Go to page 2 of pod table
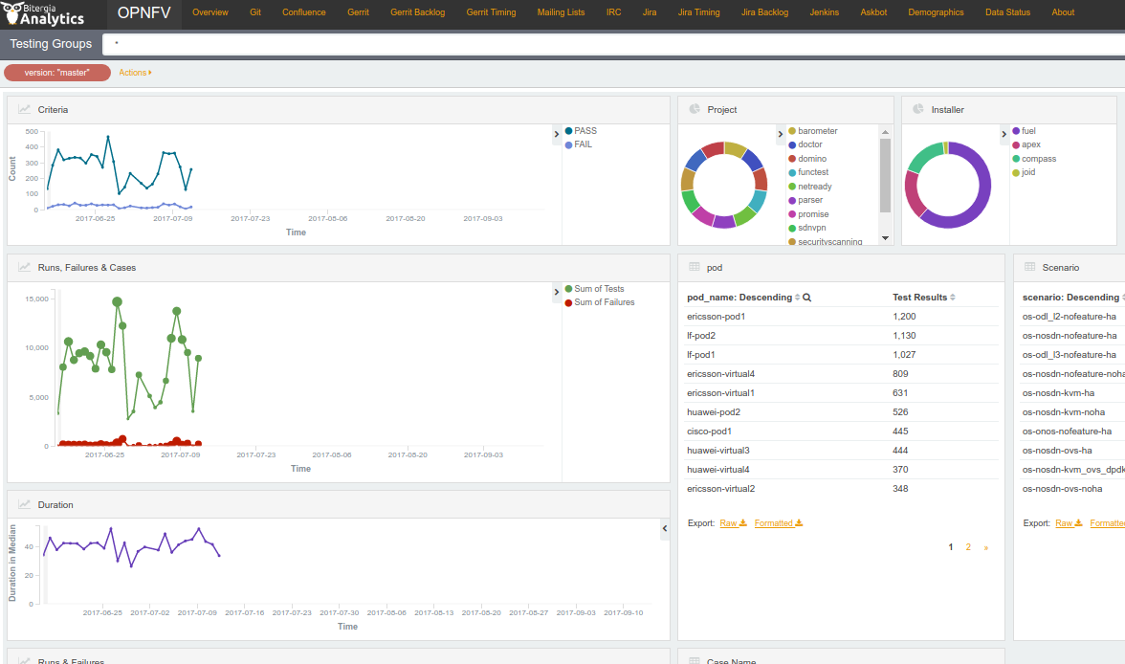 click(968, 547)
